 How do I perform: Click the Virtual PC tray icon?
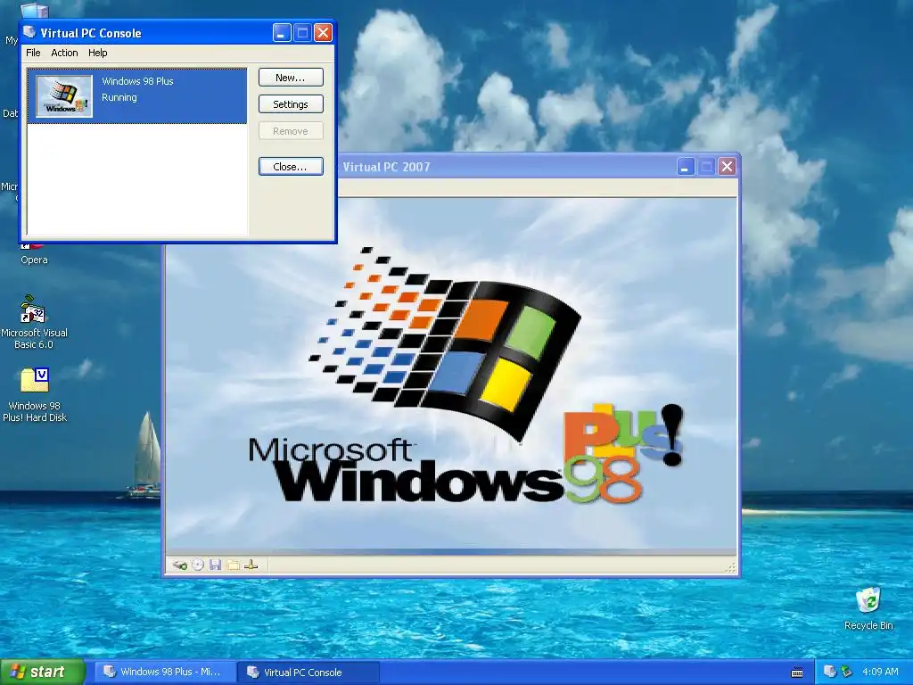point(830,672)
